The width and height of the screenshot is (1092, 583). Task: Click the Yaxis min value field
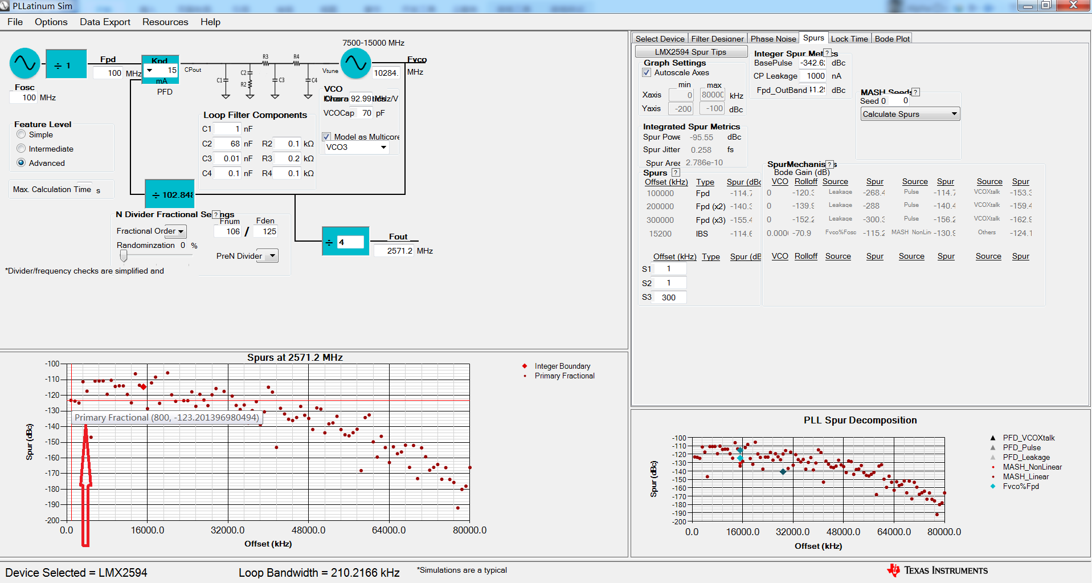click(x=681, y=109)
